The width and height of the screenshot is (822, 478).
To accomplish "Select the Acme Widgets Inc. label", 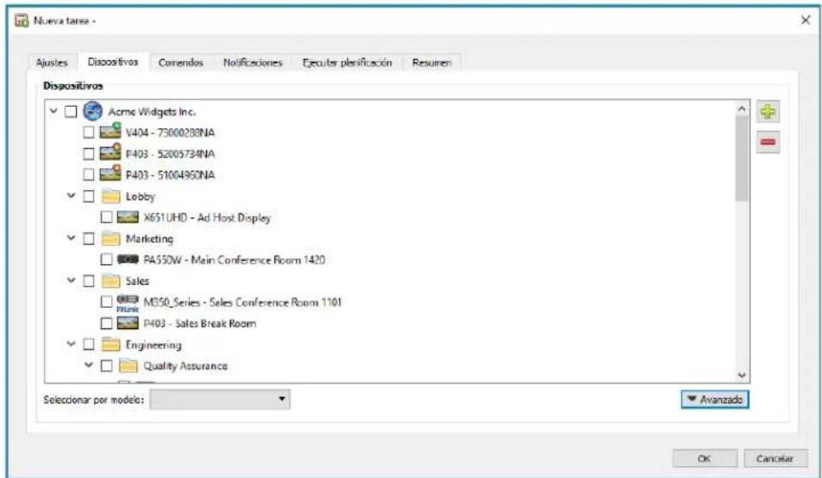I will (x=152, y=112).
